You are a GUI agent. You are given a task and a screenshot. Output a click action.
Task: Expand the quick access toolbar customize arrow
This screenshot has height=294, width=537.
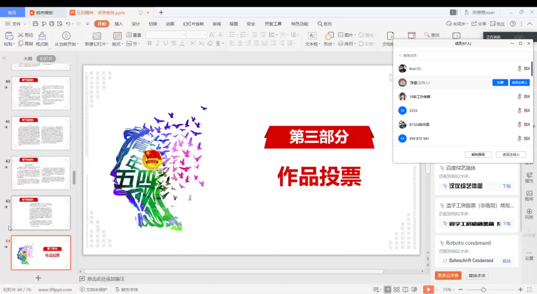click(x=87, y=24)
